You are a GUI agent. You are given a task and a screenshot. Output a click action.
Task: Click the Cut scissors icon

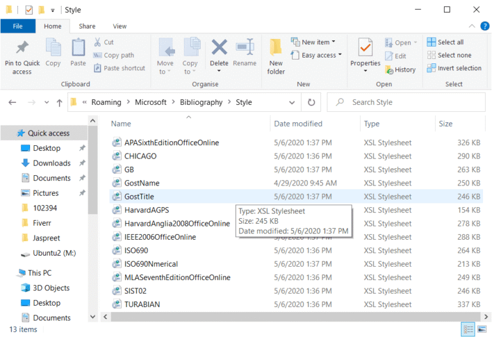[97, 42]
